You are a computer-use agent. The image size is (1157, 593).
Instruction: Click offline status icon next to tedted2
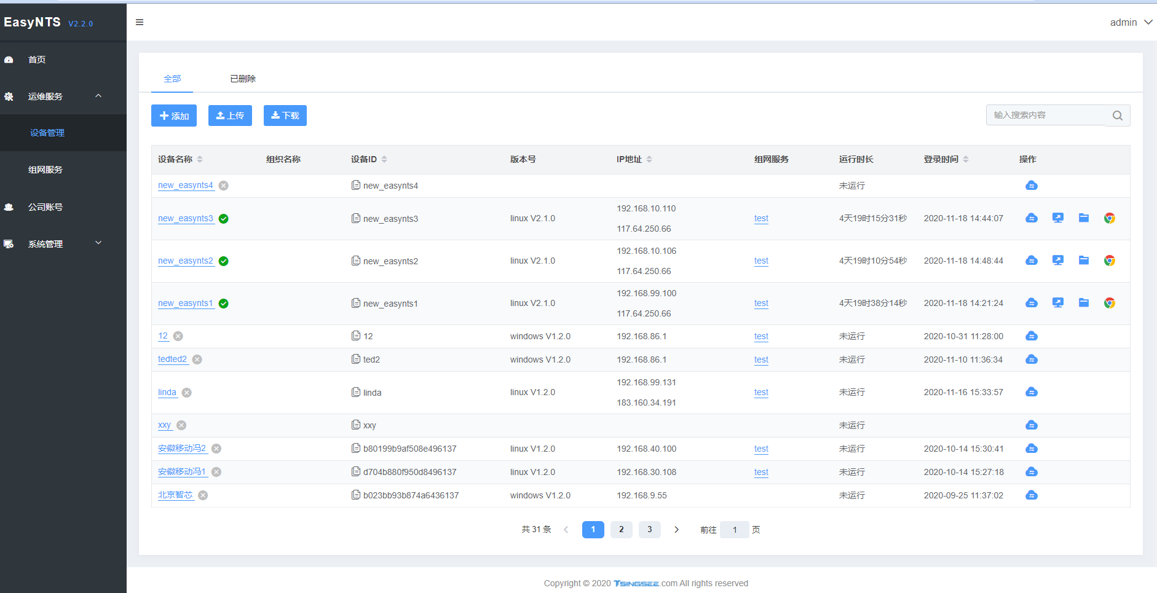click(x=197, y=359)
